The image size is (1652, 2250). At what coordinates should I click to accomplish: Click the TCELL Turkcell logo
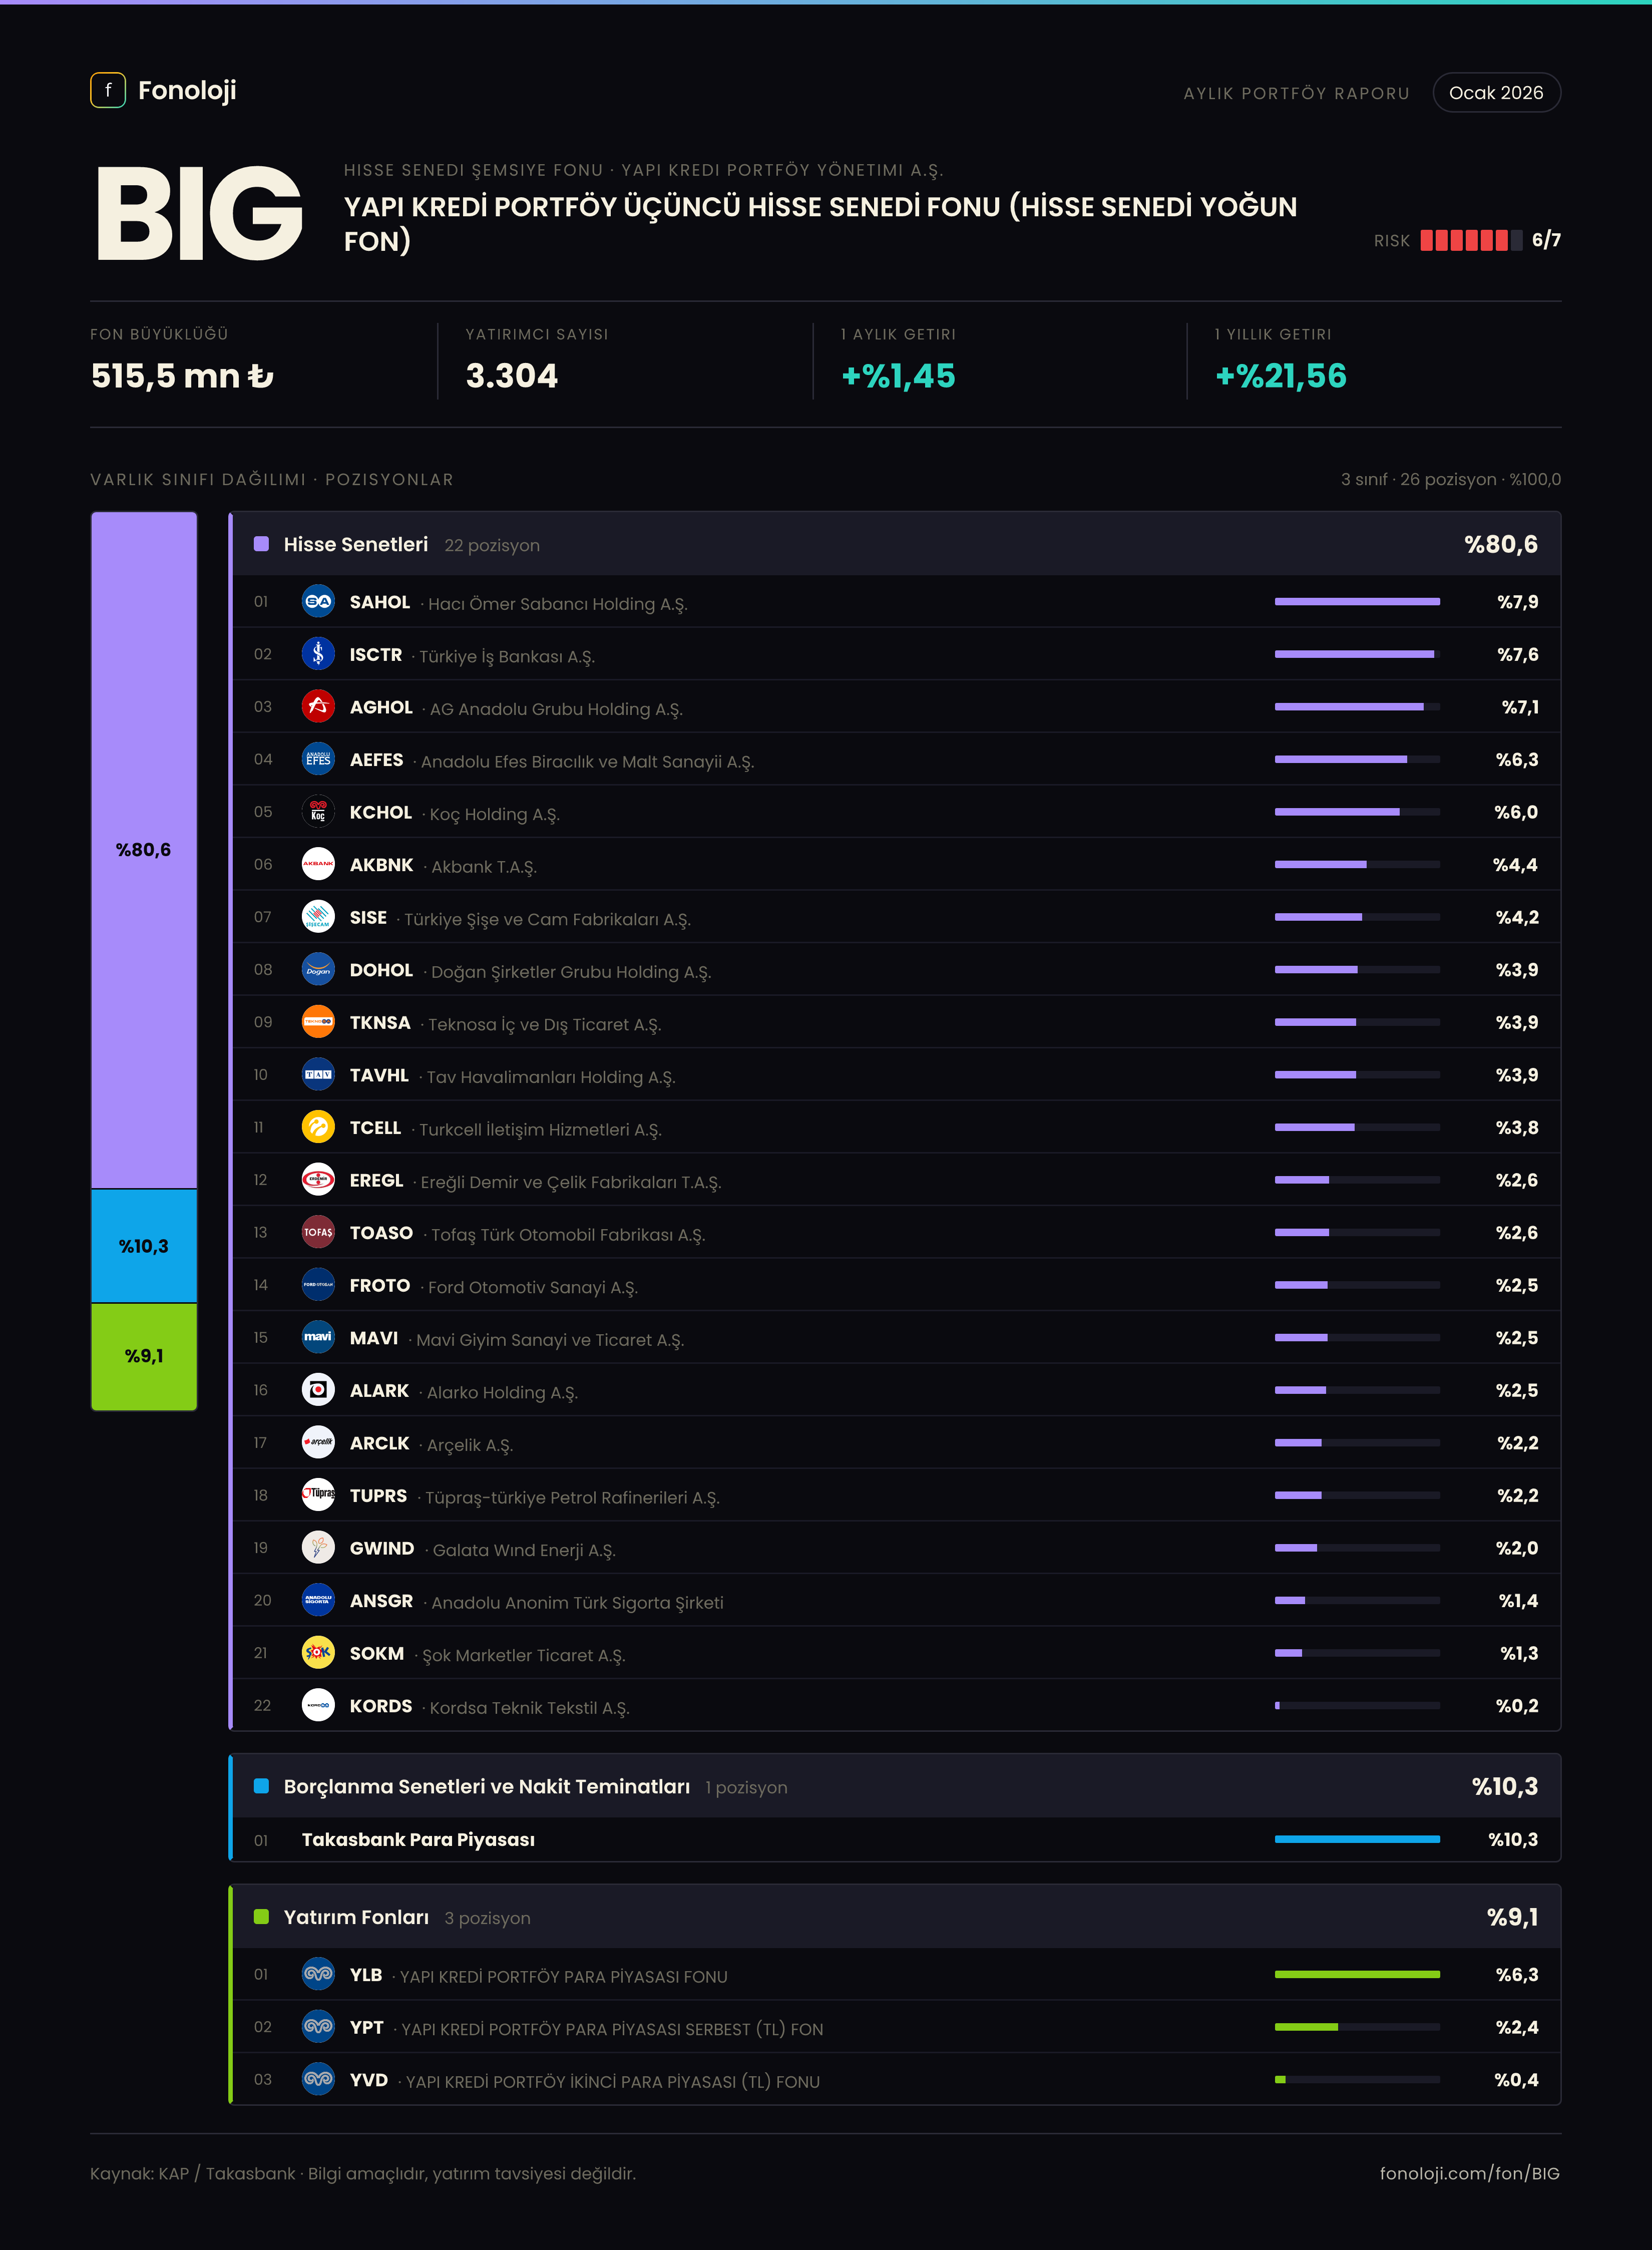pos(318,1127)
